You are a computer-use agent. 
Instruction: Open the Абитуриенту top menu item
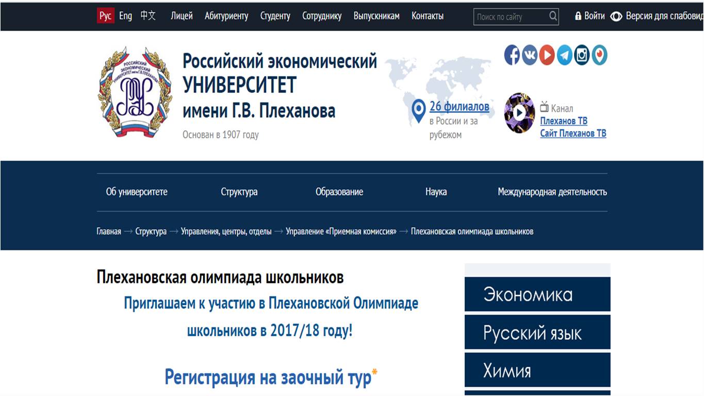[226, 16]
